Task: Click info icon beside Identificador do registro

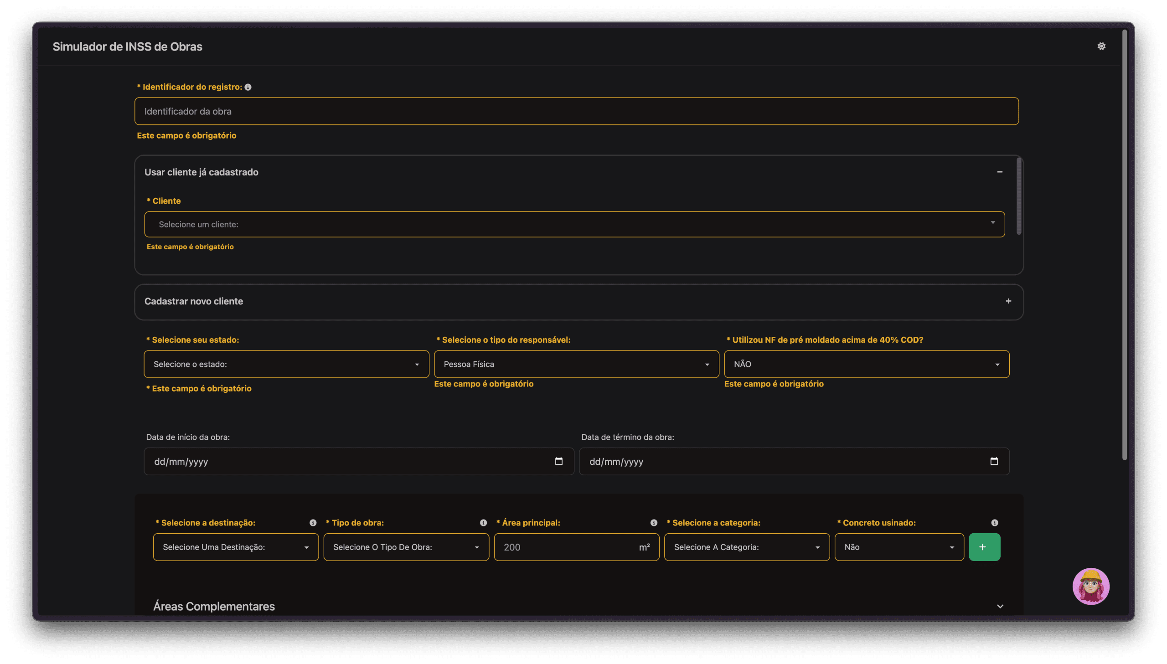Action: (x=248, y=87)
